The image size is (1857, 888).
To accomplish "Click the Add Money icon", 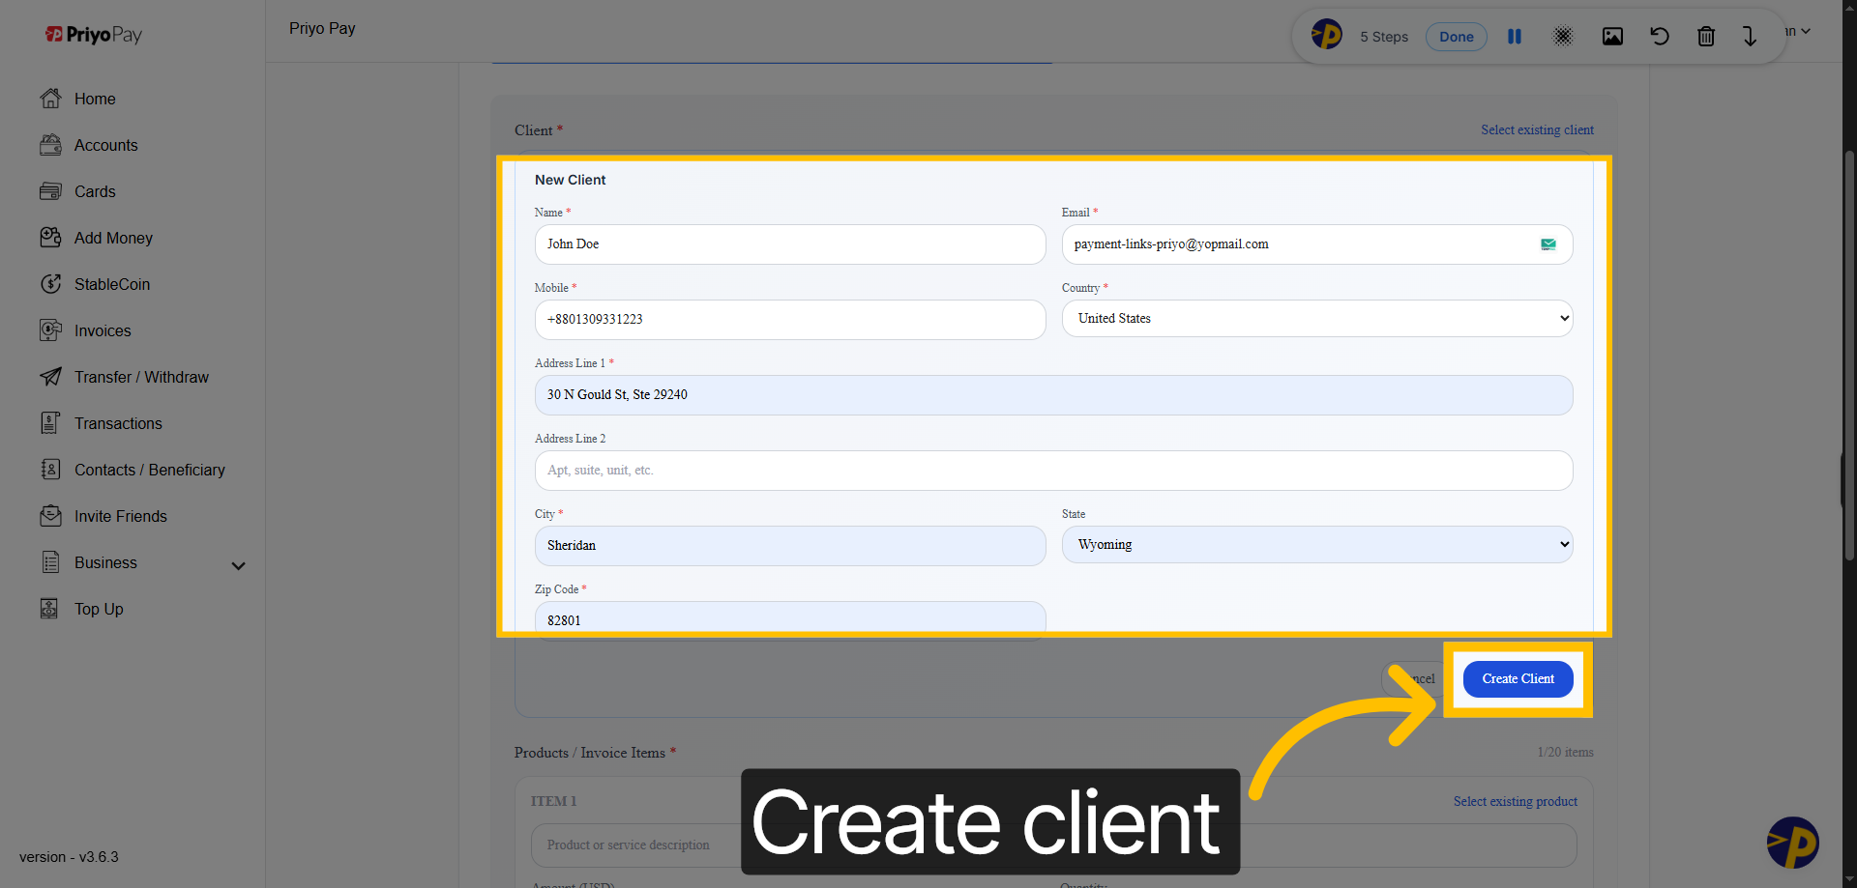I will tap(51, 238).
